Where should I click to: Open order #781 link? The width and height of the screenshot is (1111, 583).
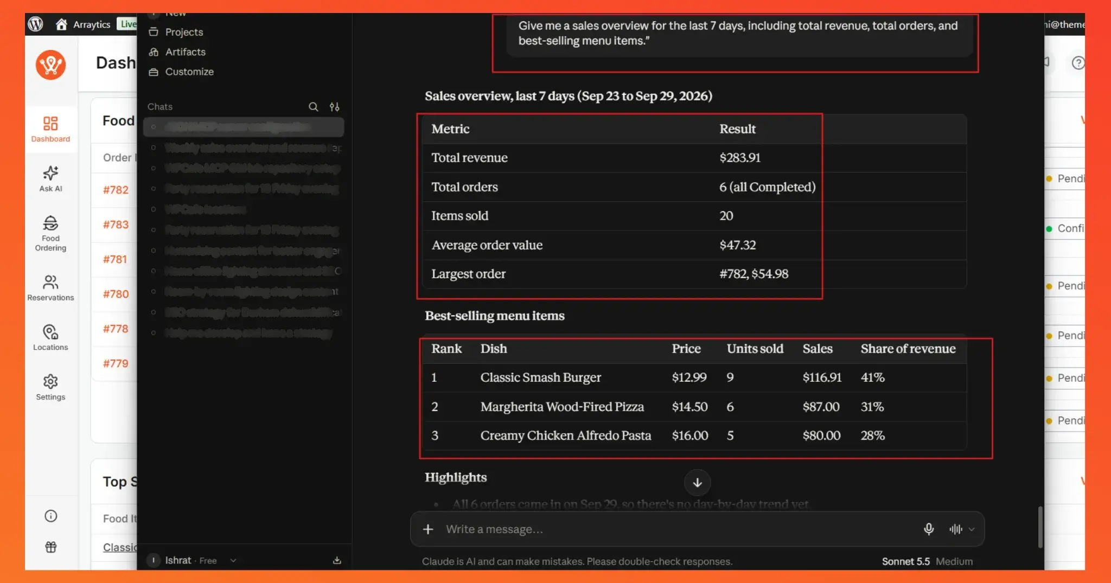point(115,259)
